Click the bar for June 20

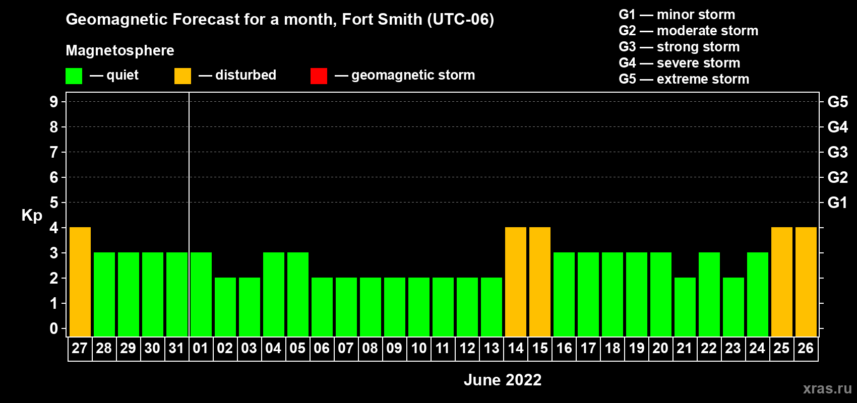[661, 294]
